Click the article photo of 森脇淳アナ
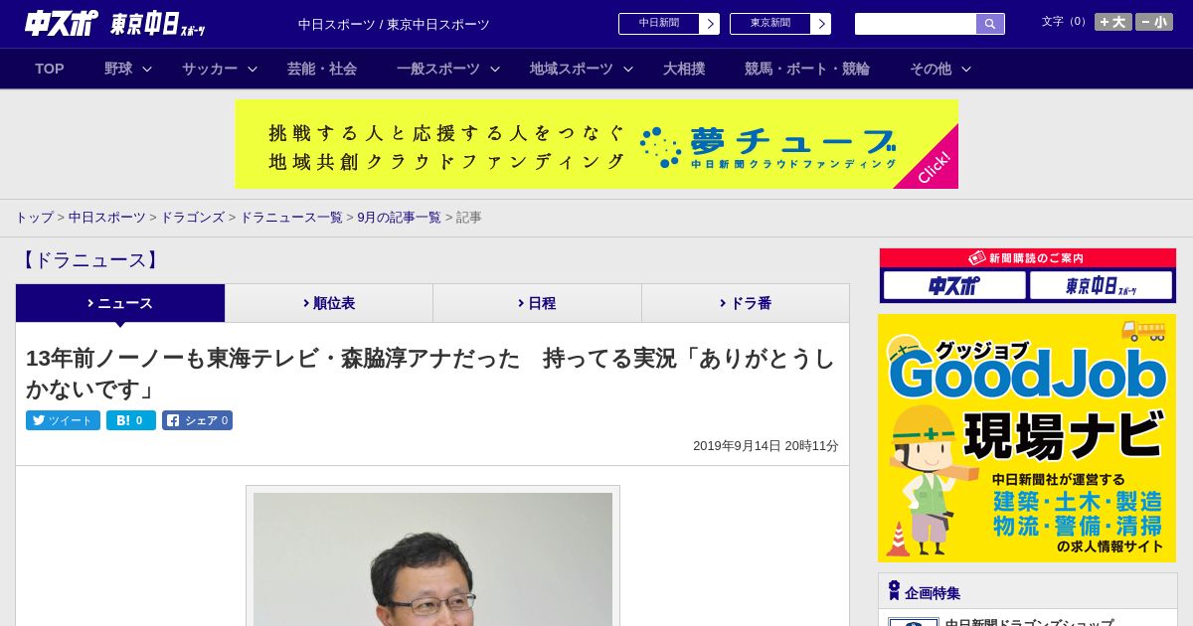1193x626 pixels. coord(432,558)
